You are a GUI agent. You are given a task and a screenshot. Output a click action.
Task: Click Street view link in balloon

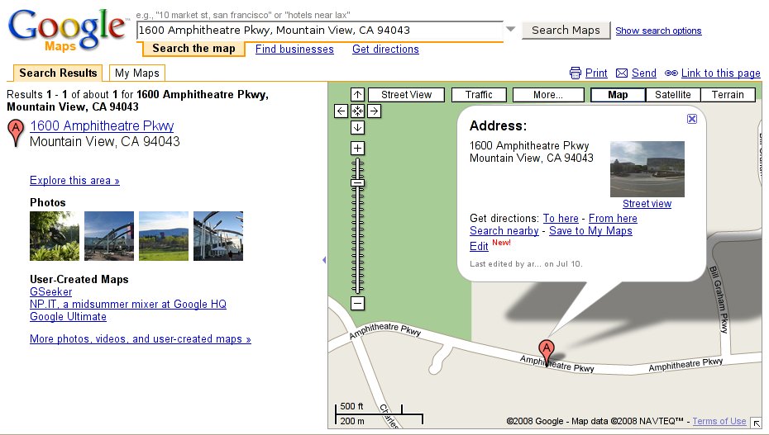click(x=647, y=204)
